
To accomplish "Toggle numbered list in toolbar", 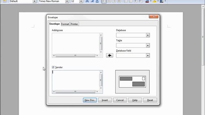I will coord(126,1).
